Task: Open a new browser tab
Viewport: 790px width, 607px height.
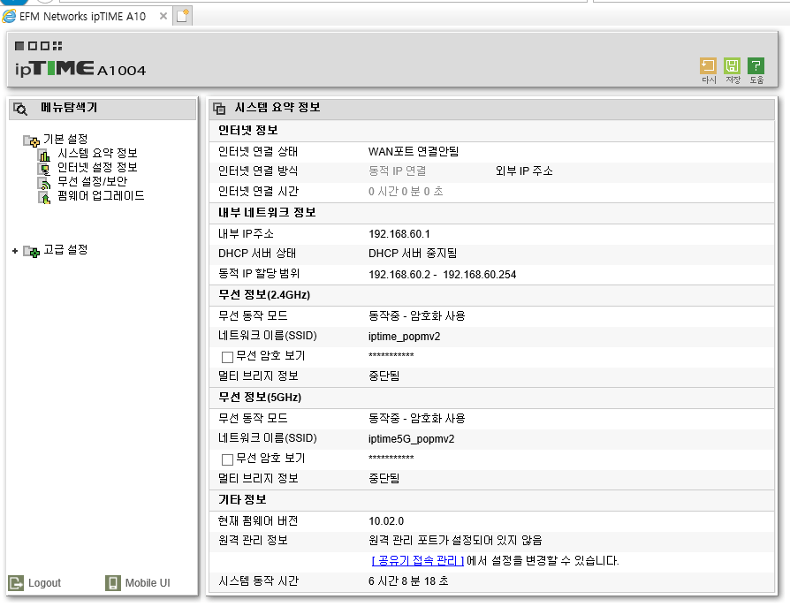Action: pos(182,16)
